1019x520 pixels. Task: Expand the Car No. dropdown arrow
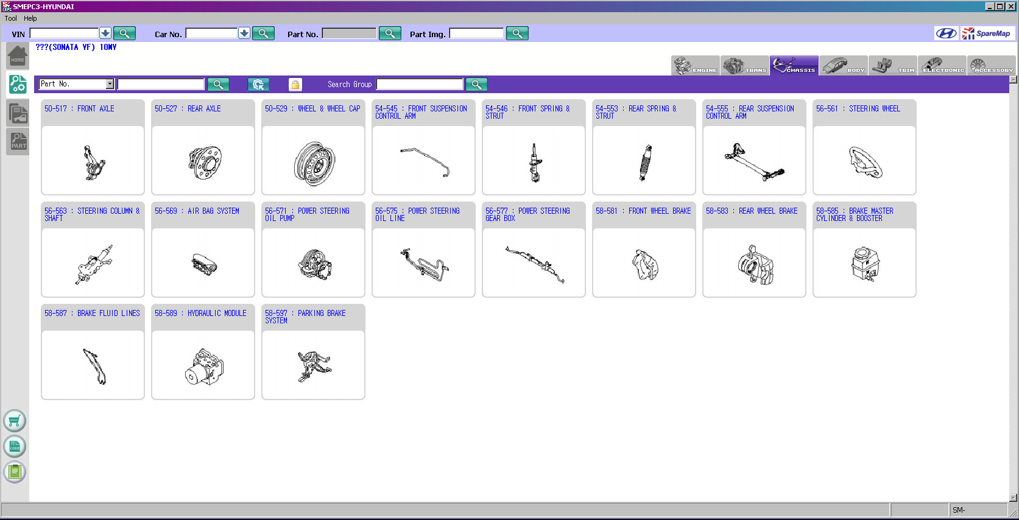click(x=244, y=33)
